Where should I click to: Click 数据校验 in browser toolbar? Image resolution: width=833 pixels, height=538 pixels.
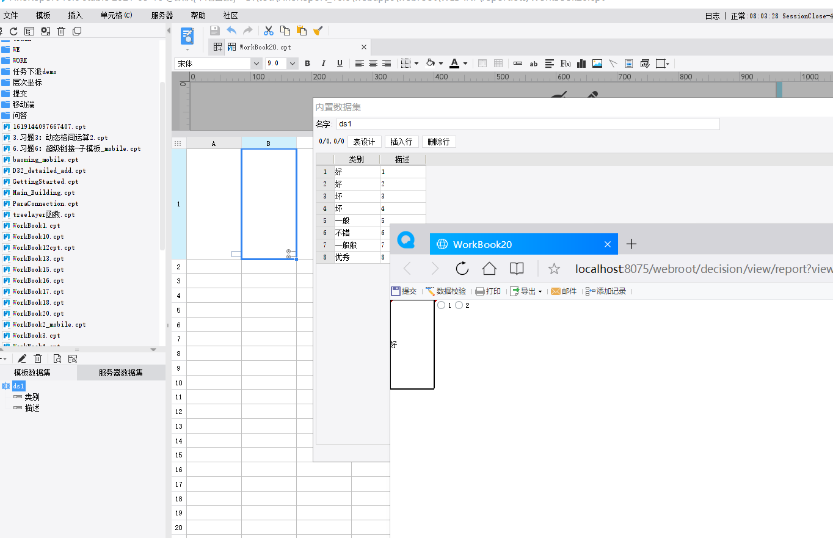(446, 291)
